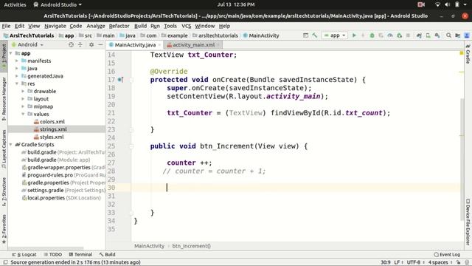Toggle the Structure side tab
Image resolution: width=472 pixels, height=266 pixels.
4,192
